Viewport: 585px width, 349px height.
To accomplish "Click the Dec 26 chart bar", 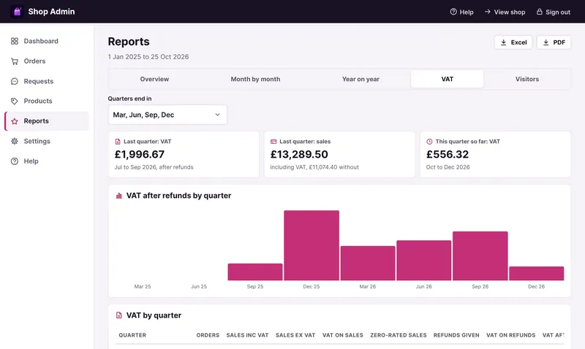I will tap(537, 273).
